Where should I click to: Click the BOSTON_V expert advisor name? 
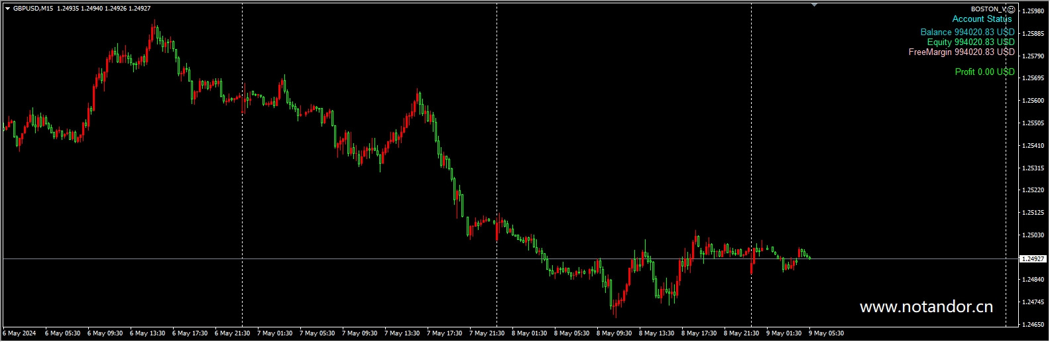point(988,9)
